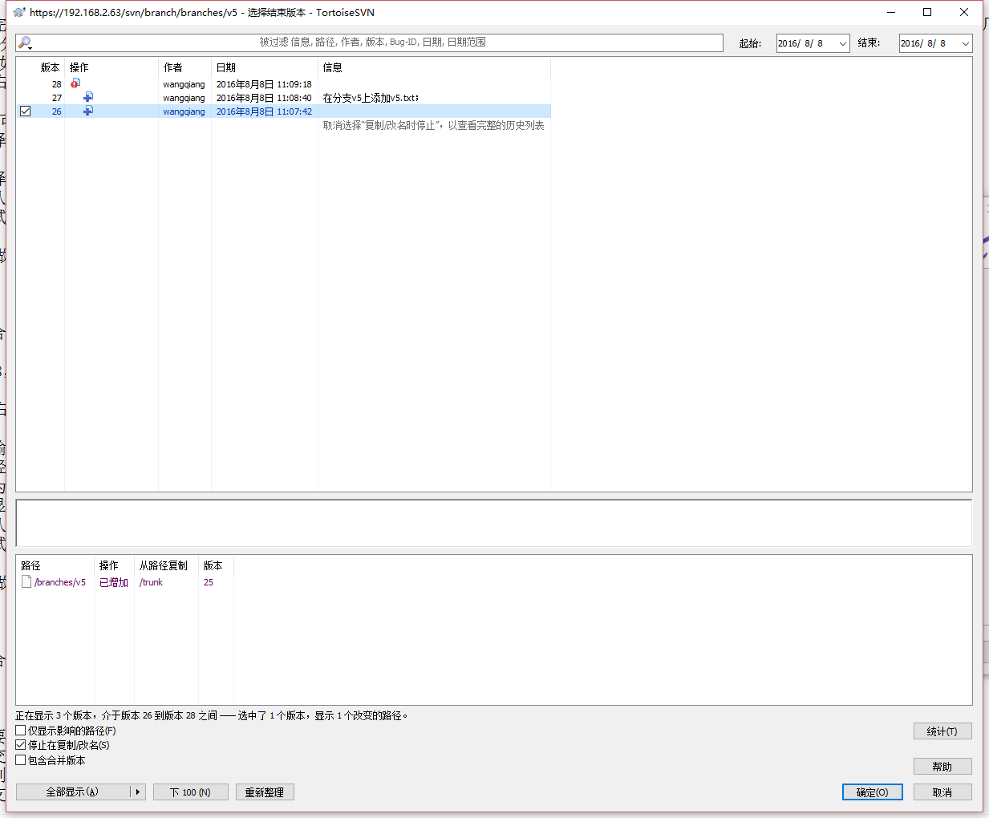
Task: Enable 包含合并版本 checkbox
Action: [x=21, y=760]
